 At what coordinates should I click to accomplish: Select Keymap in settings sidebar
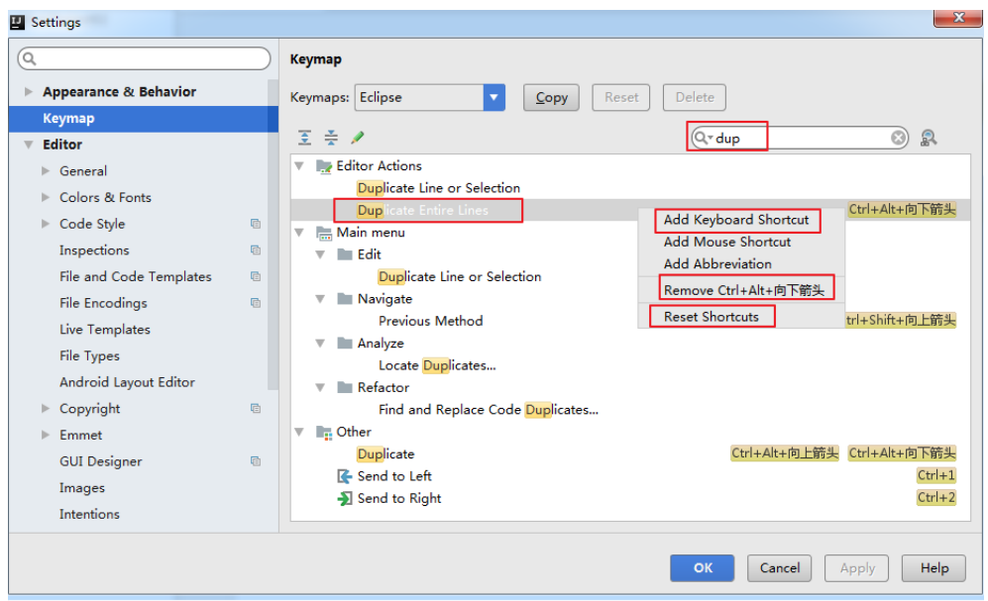point(143,119)
